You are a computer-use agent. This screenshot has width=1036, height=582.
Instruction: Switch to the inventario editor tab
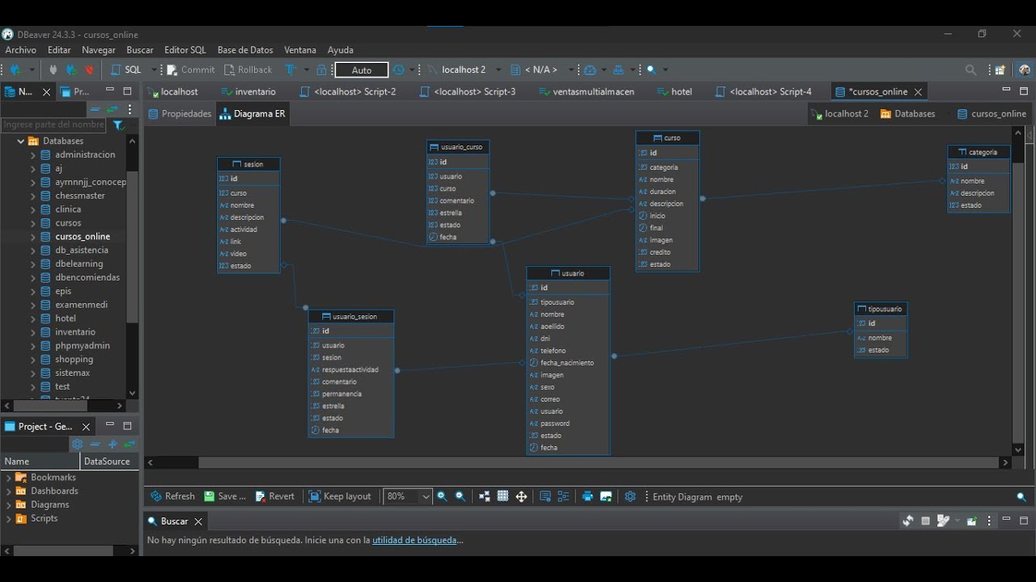(x=248, y=91)
